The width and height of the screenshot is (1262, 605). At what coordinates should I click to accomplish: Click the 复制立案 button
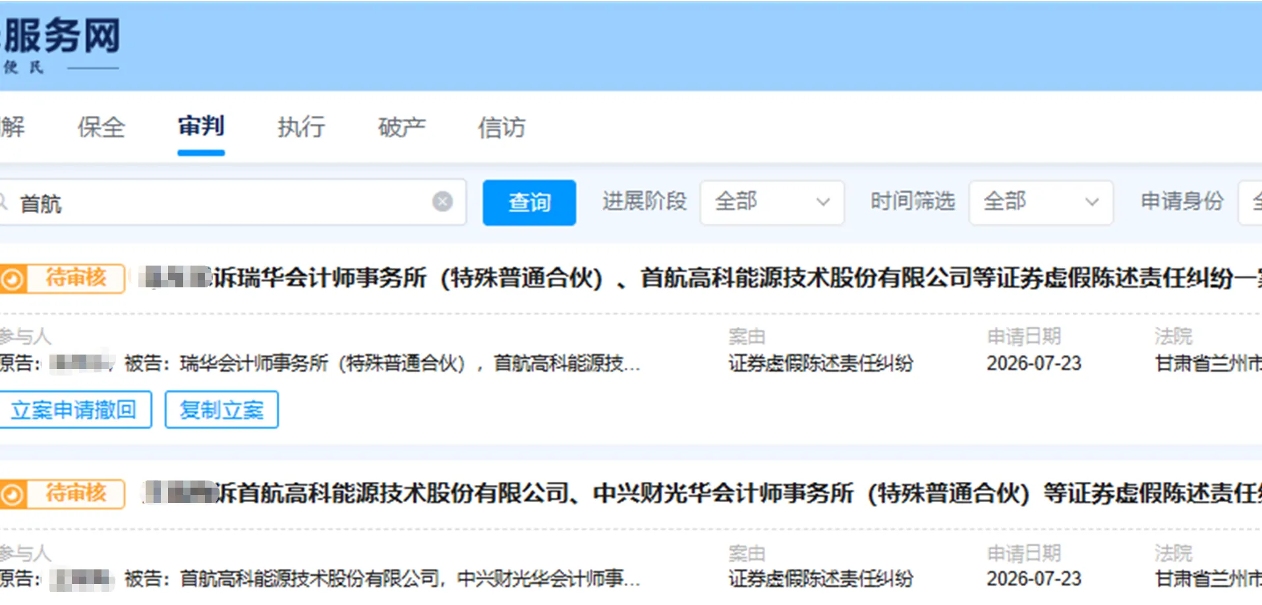[x=221, y=410]
